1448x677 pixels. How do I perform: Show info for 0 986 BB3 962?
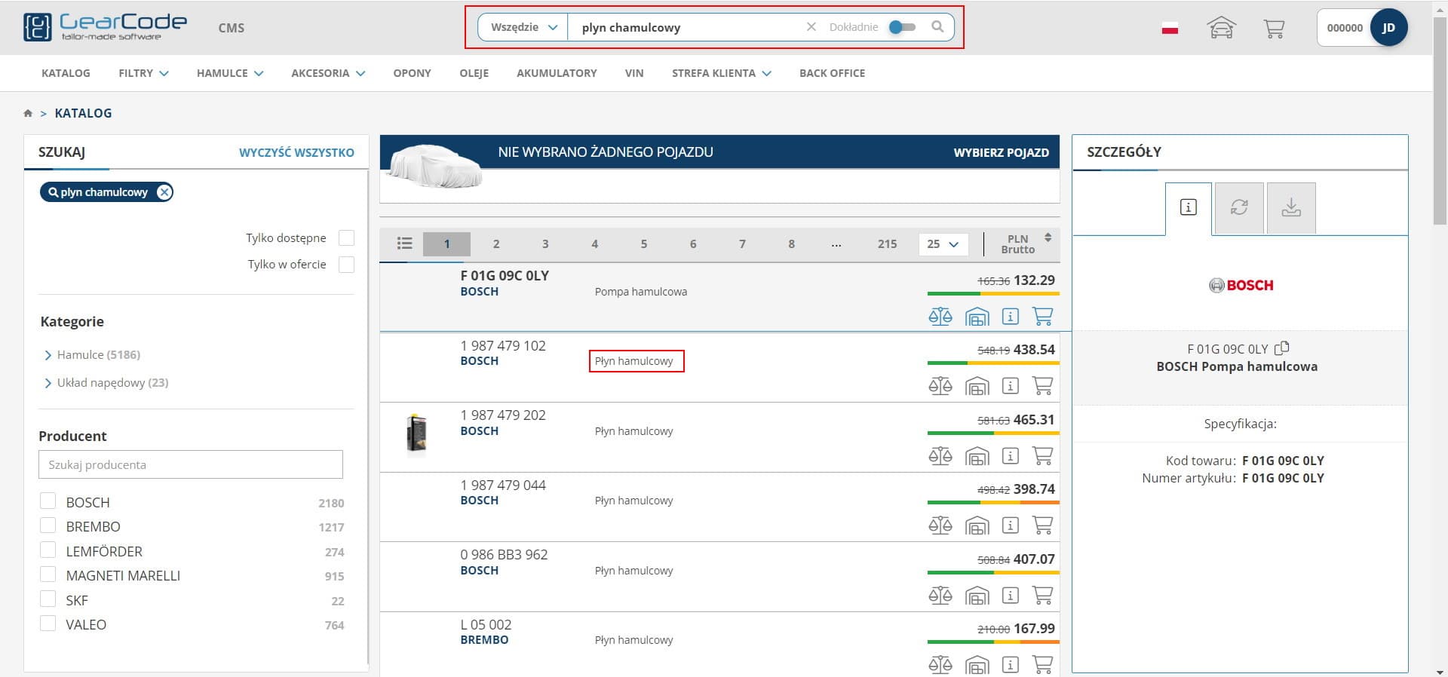(1011, 596)
